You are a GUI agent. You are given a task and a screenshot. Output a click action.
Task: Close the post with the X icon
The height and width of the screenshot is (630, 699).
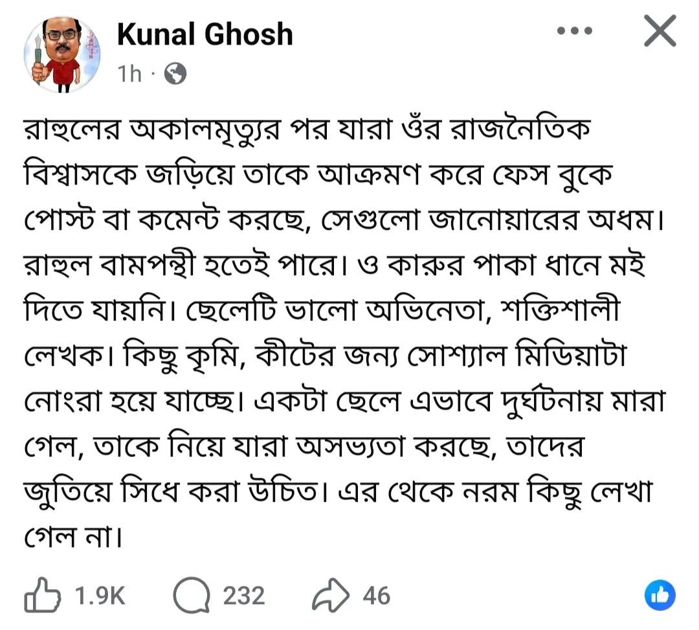[x=660, y=32]
